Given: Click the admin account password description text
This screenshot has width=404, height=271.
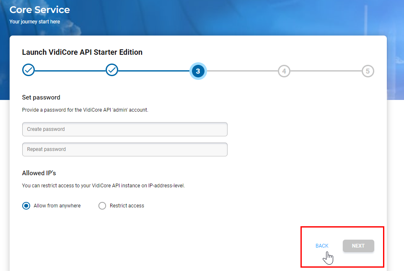Looking at the screenshot, I should tap(85, 110).
